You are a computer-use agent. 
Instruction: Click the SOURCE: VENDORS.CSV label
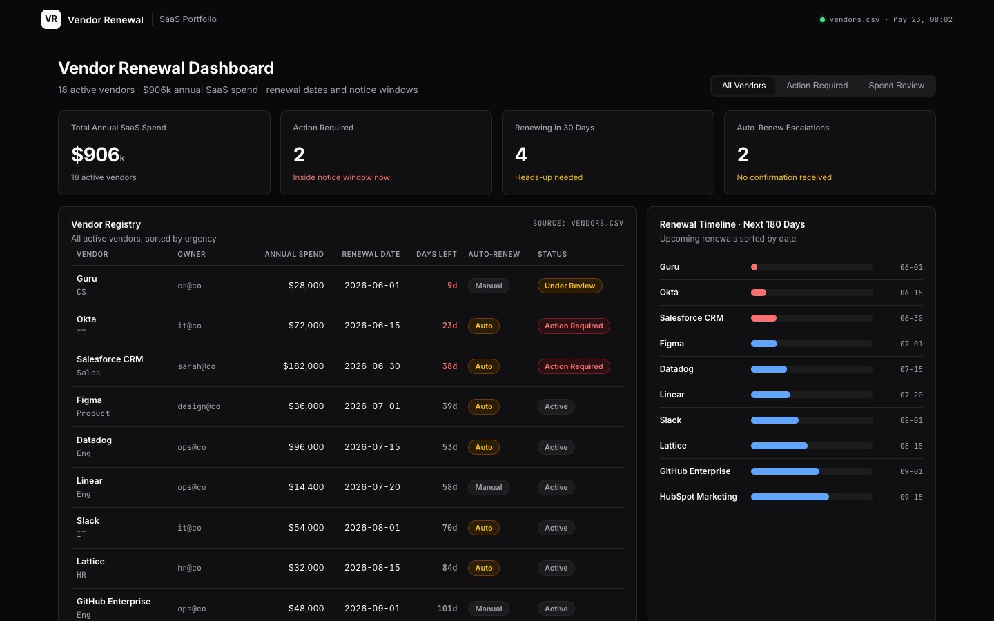pyautogui.click(x=578, y=224)
